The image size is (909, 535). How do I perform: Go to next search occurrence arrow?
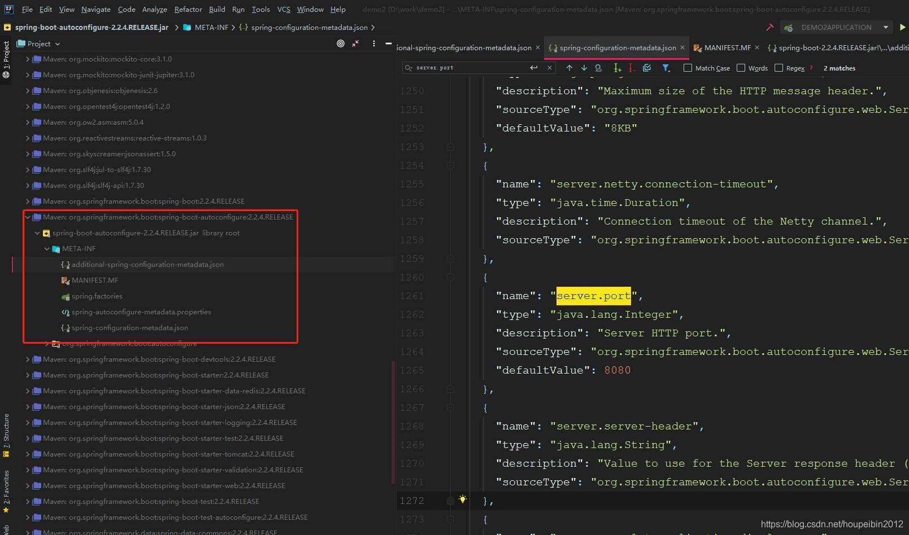584,68
